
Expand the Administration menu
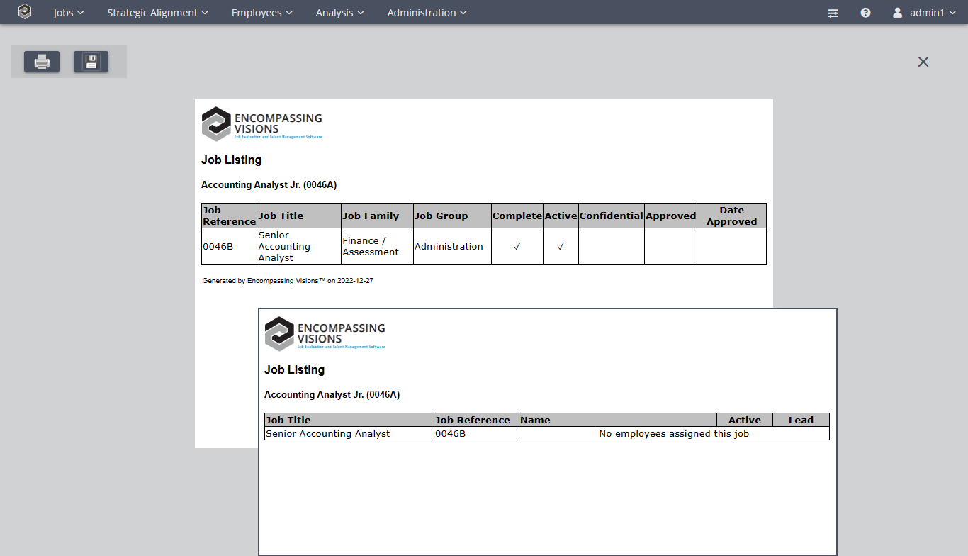pyautogui.click(x=427, y=13)
